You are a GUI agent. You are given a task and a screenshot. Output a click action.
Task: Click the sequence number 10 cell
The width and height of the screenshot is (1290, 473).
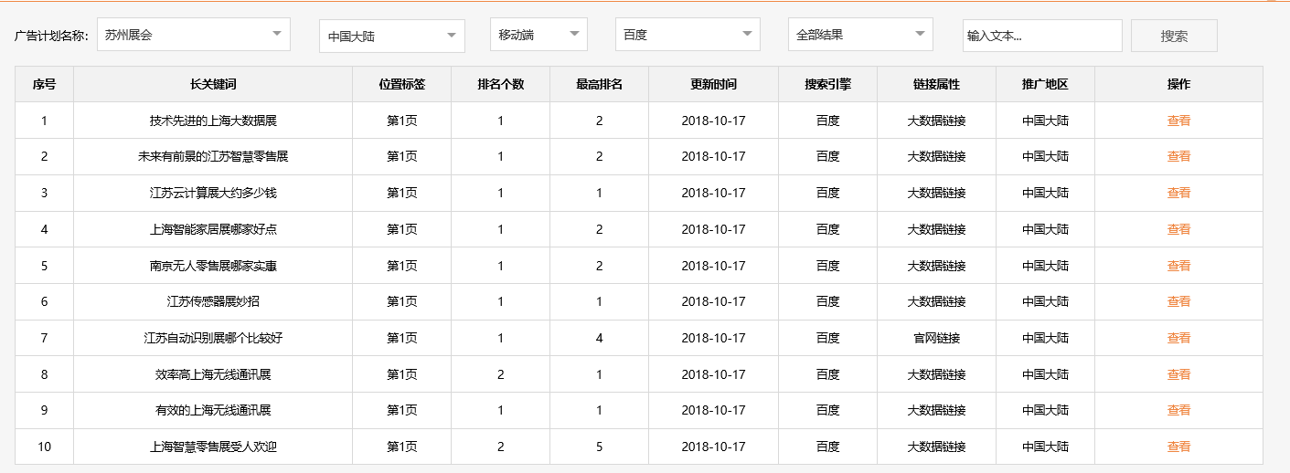pyautogui.click(x=45, y=447)
